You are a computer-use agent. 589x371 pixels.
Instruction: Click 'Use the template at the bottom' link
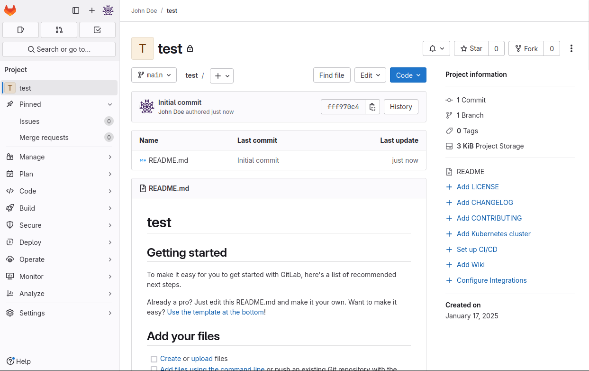(x=216, y=312)
